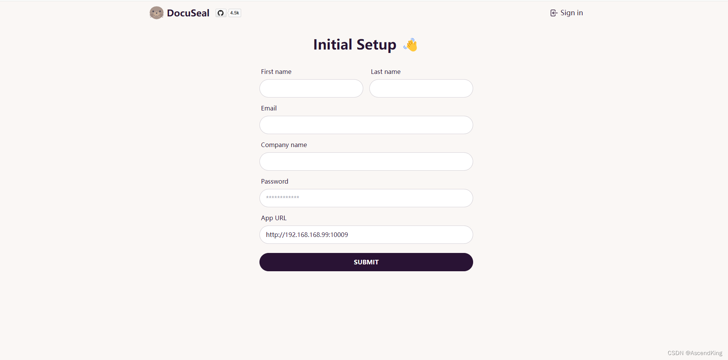Click the Sign in arrow icon

[554, 13]
